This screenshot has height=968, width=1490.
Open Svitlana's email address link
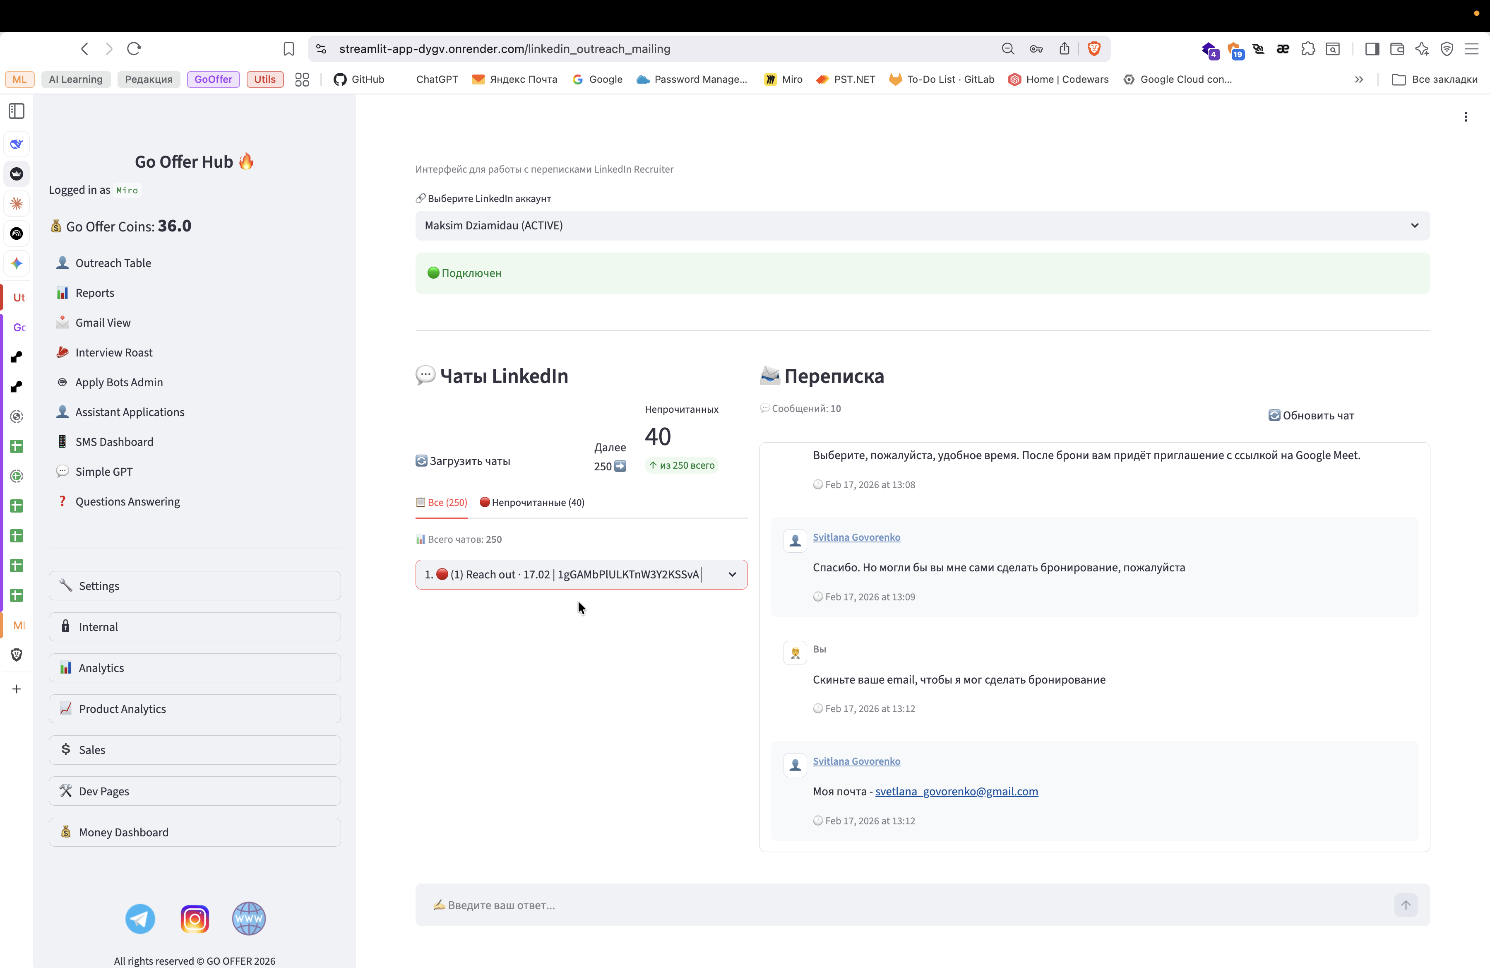pyautogui.click(x=956, y=791)
